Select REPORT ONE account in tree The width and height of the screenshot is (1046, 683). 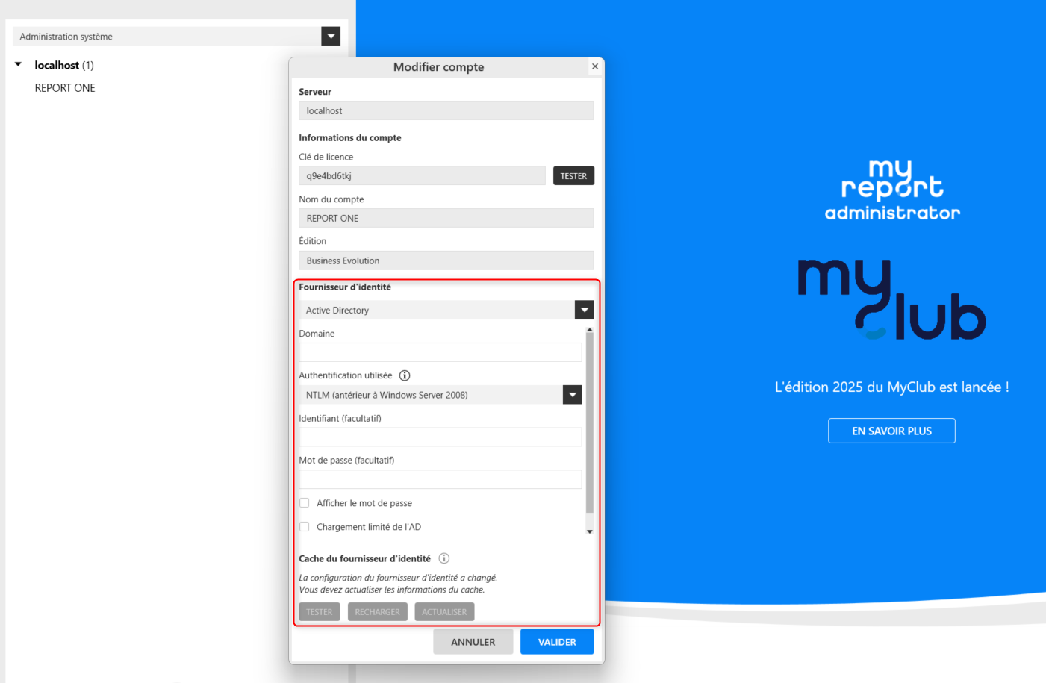coord(65,88)
